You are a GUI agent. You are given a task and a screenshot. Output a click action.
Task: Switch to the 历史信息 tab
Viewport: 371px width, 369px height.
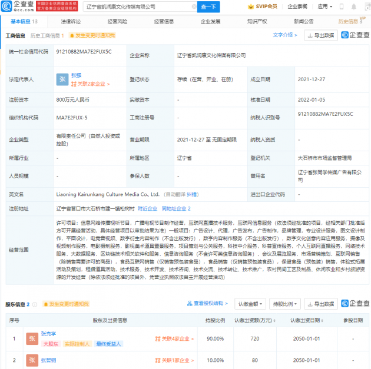(x=350, y=22)
